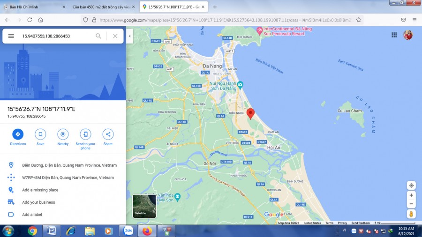Go back in browser history

point(7,20)
